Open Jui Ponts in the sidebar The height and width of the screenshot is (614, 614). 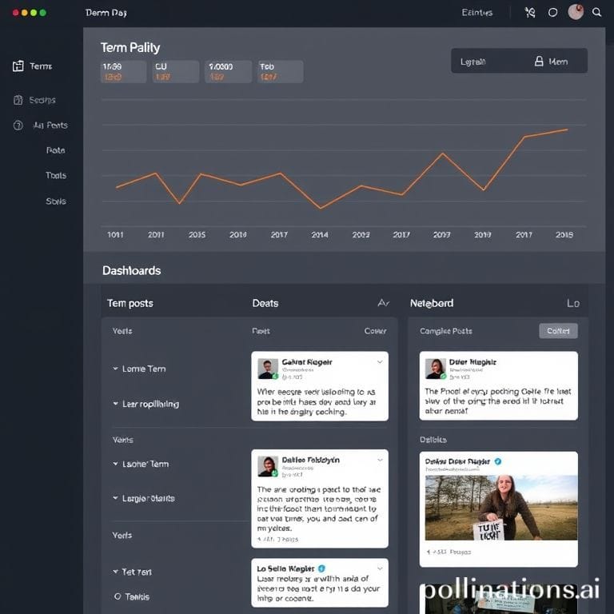[x=50, y=126]
